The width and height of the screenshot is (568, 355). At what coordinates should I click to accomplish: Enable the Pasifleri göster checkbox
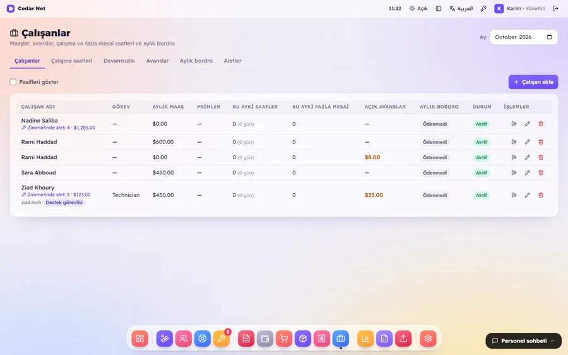[13, 82]
